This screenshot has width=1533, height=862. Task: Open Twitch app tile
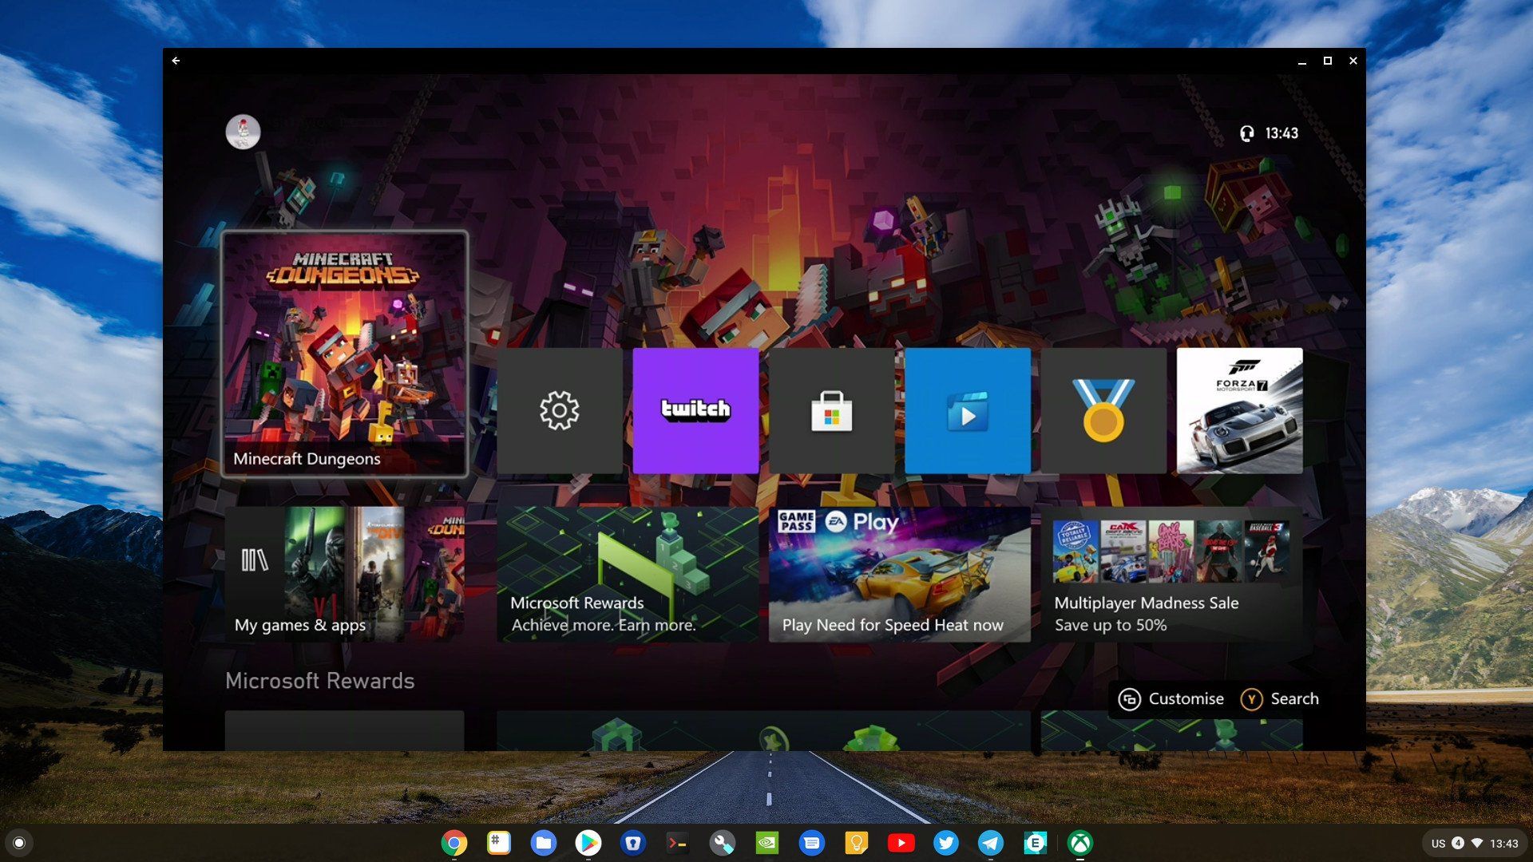(x=695, y=409)
